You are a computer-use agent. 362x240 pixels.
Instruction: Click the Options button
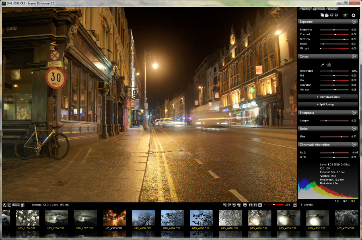pos(16,205)
